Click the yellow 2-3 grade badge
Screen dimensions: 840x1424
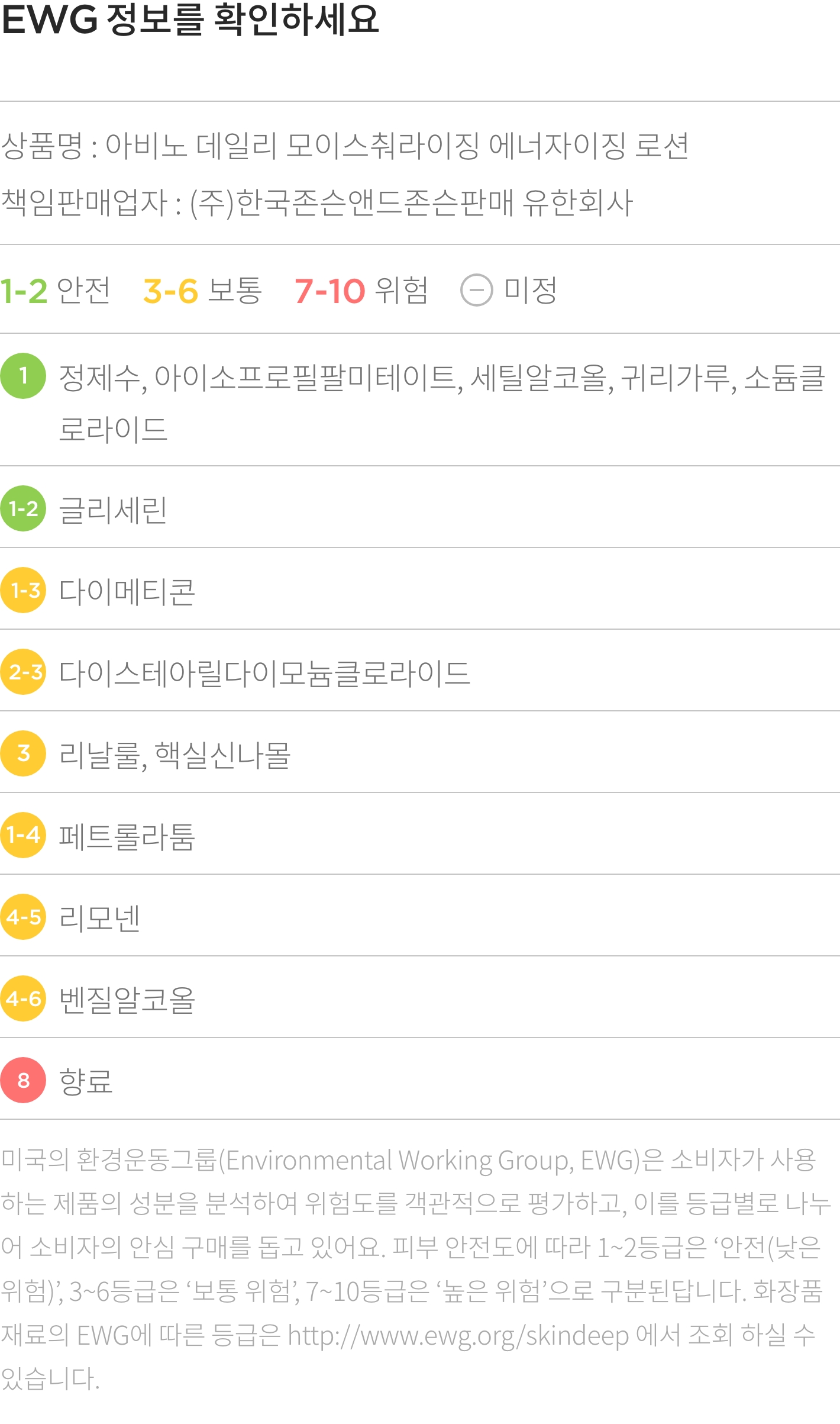23,672
